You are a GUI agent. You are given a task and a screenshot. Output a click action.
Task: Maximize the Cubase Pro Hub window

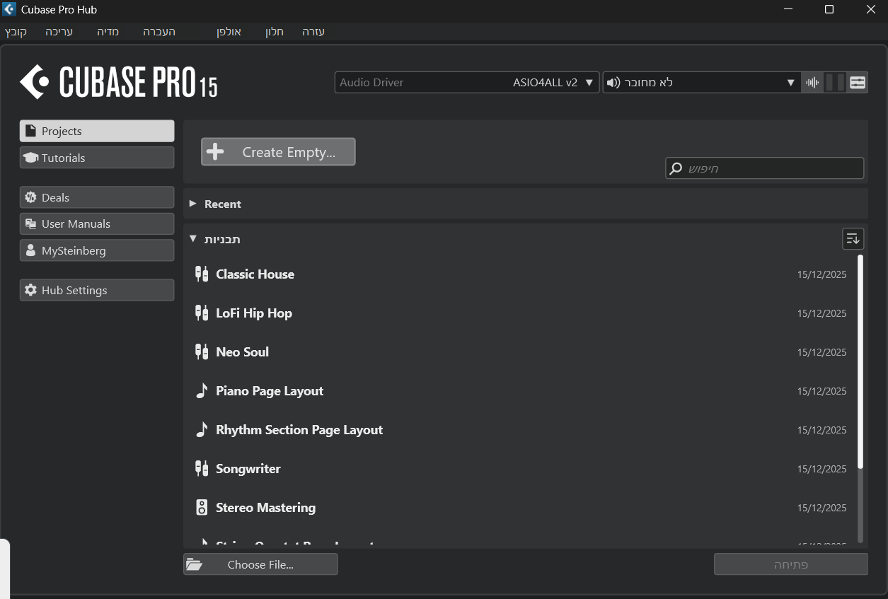point(829,9)
